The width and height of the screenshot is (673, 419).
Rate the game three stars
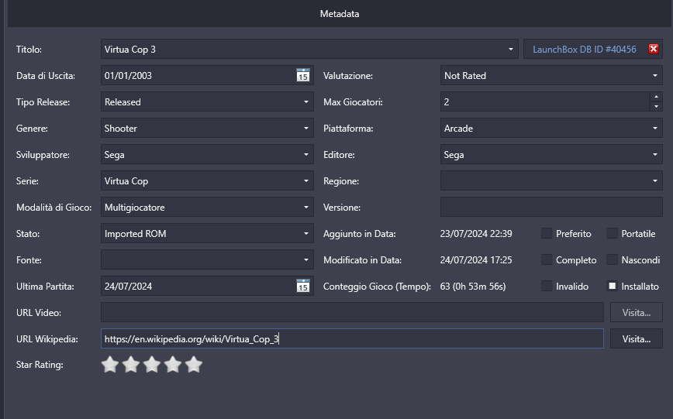tap(152, 365)
